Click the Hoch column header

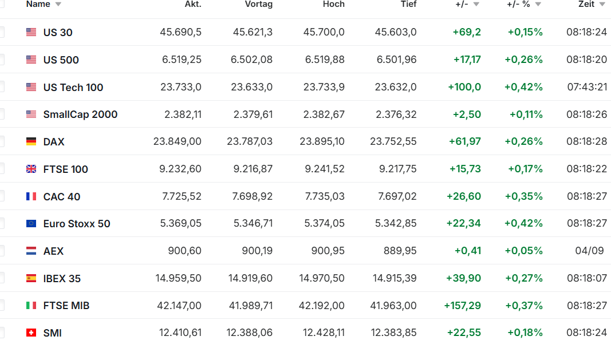(333, 5)
